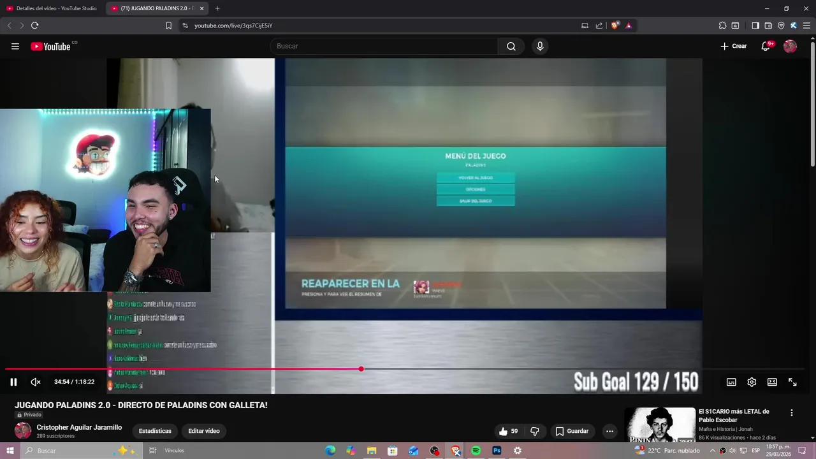Image resolution: width=816 pixels, height=459 pixels.
Task: Open the Brave Shields lion icon
Action: point(615,25)
